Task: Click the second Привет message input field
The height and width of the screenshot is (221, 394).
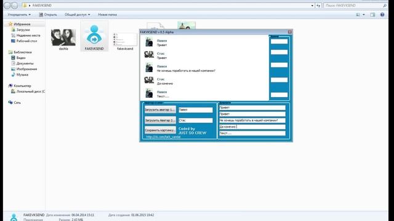Action: coord(252,114)
